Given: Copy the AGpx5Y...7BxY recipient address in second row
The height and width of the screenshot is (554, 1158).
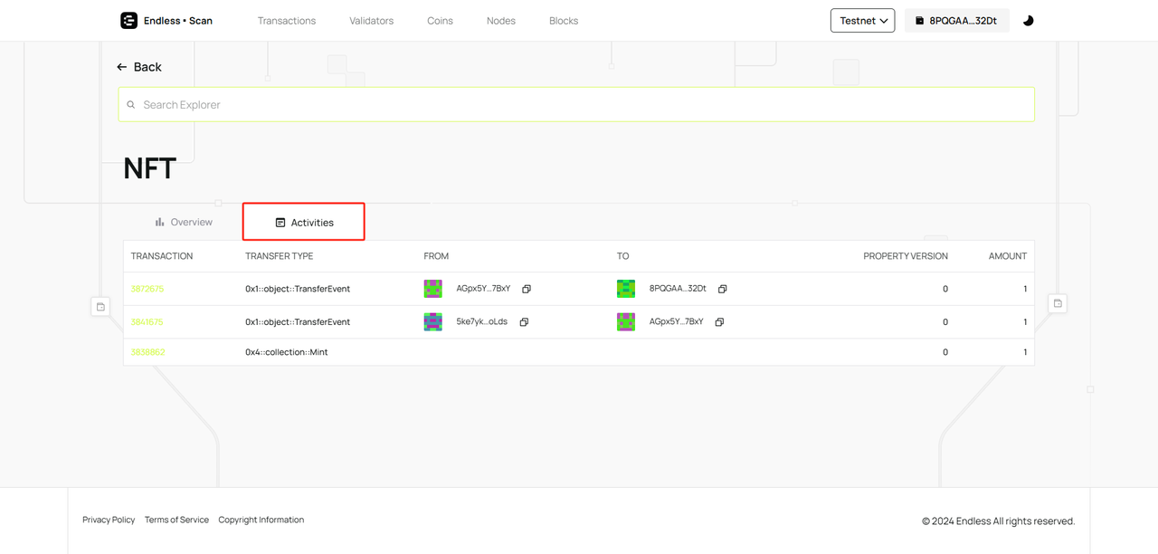Looking at the screenshot, I should coord(719,322).
